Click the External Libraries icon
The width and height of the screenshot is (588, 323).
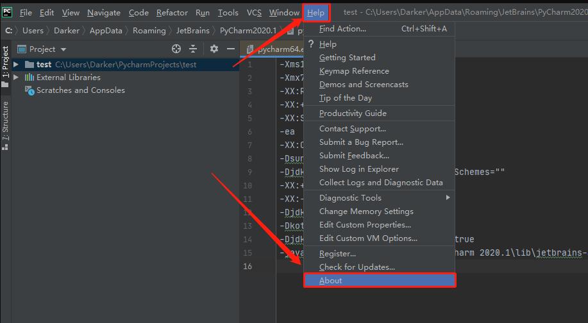[x=29, y=77]
